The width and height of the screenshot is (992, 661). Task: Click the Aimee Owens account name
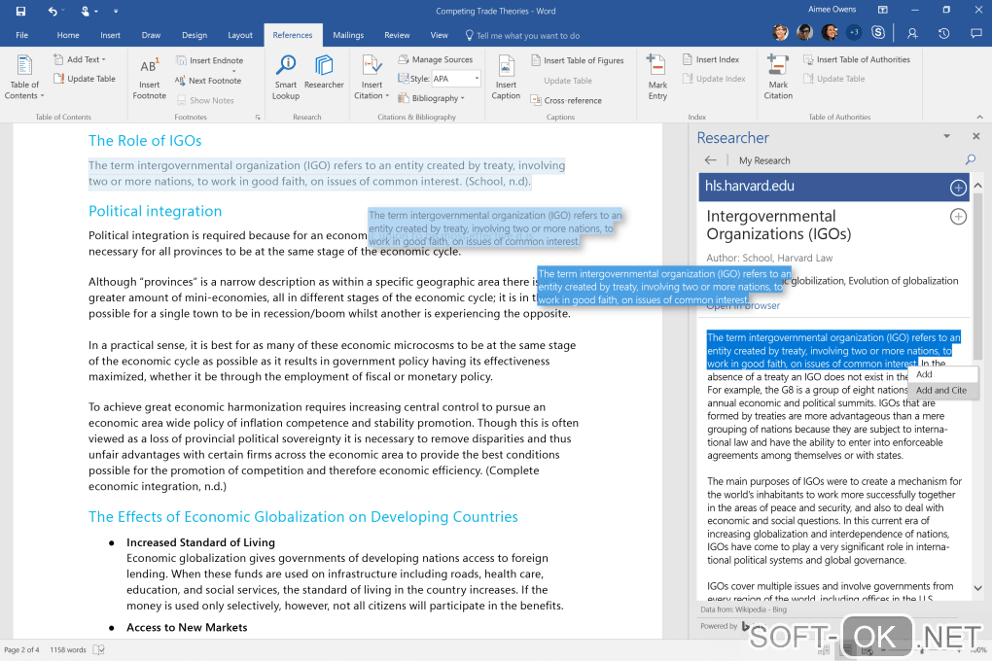coord(832,10)
